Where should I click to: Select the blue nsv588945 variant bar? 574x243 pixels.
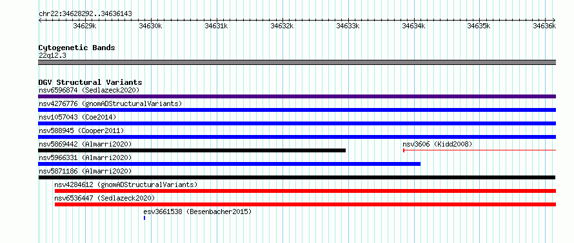pyautogui.click(x=297, y=137)
